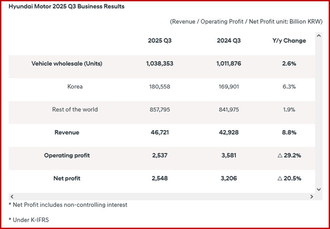Click the Y/y Change column header
This screenshot has height=229, width=330.
[x=289, y=41]
